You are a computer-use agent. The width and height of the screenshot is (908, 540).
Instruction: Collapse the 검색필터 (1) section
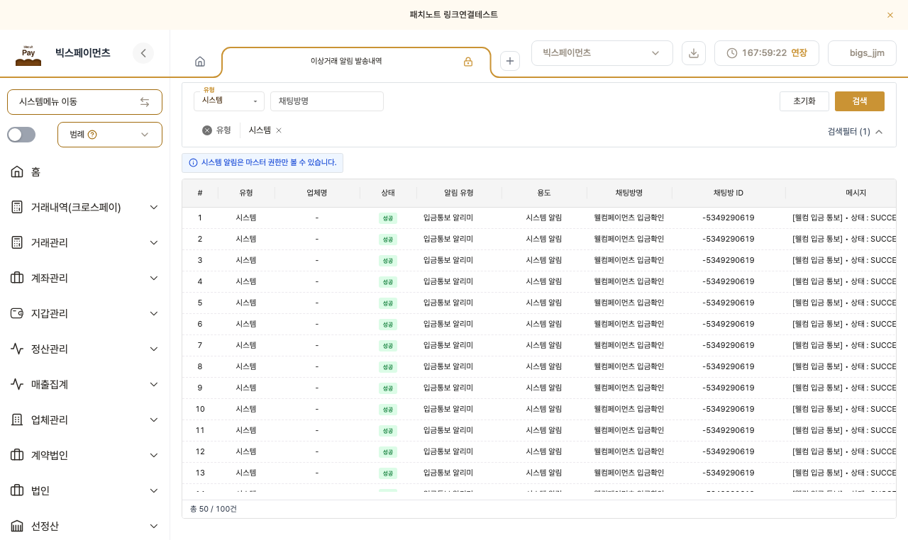[x=856, y=132]
